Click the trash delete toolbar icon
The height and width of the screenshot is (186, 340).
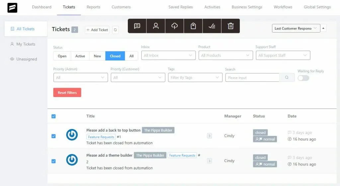click(230, 26)
